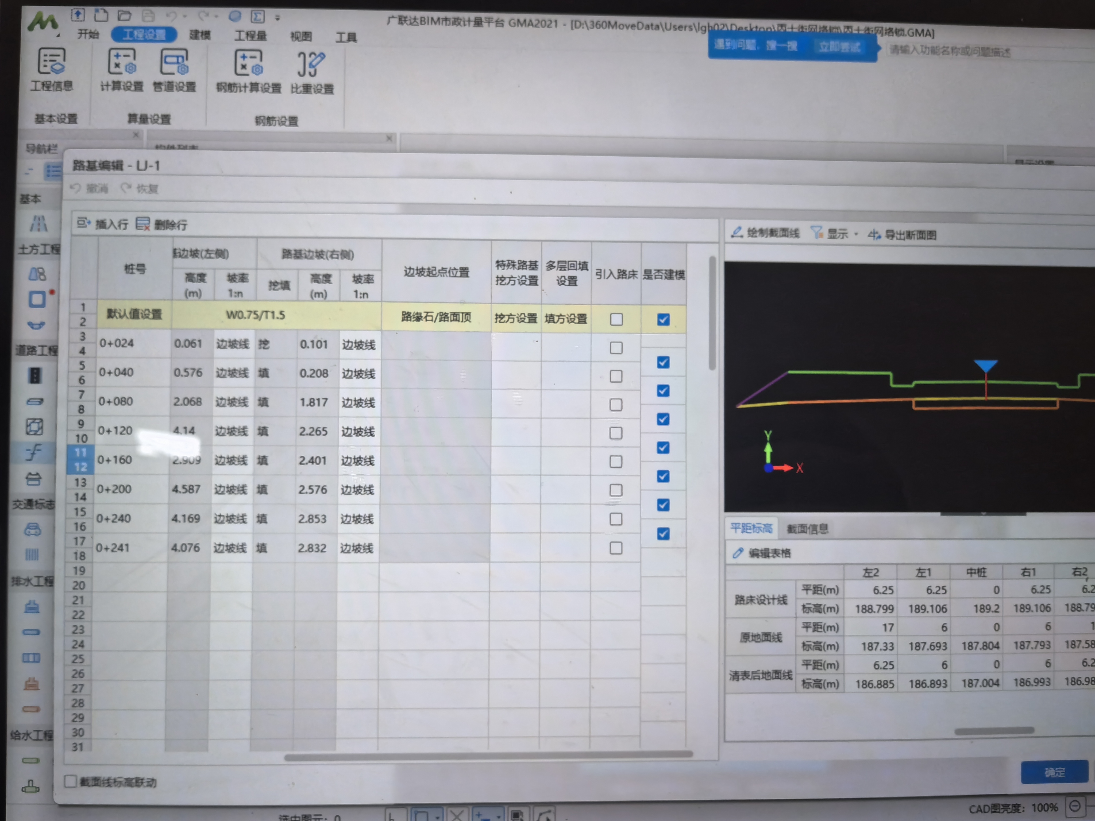Click 填方设置 in default settings row
This screenshot has height=821, width=1095.
566,319
